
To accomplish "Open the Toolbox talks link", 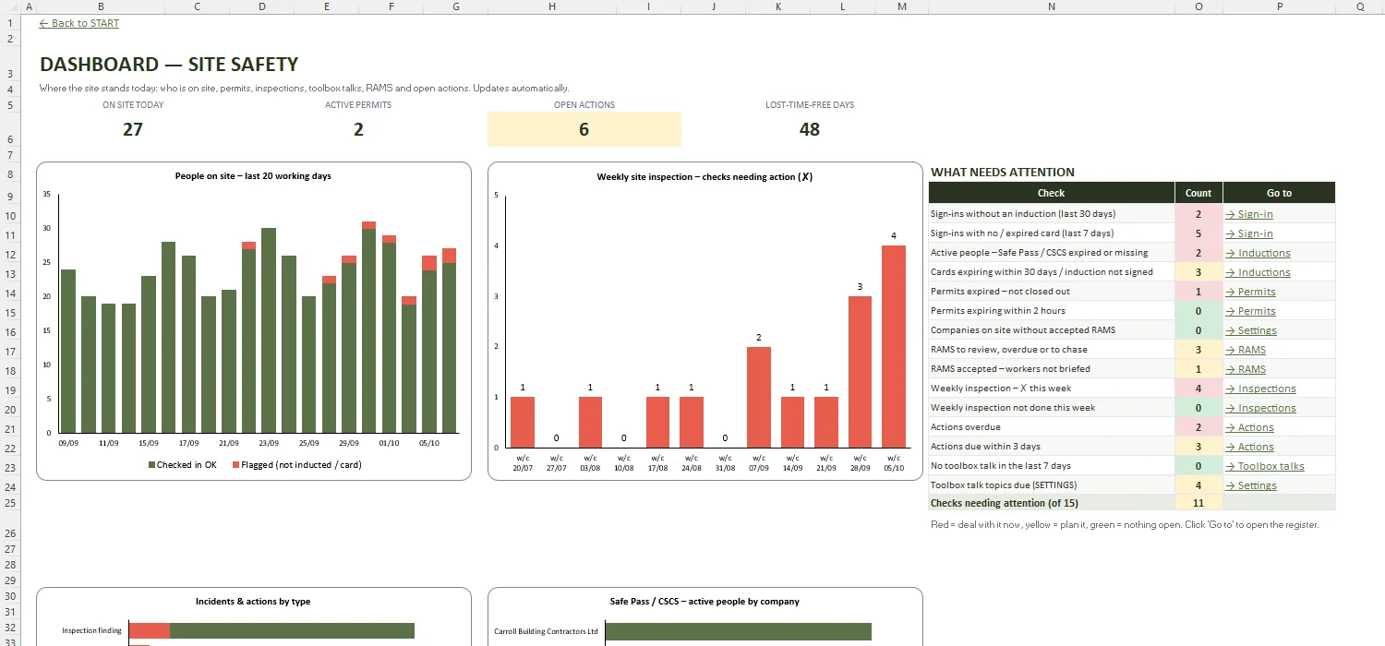I will (1265, 466).
